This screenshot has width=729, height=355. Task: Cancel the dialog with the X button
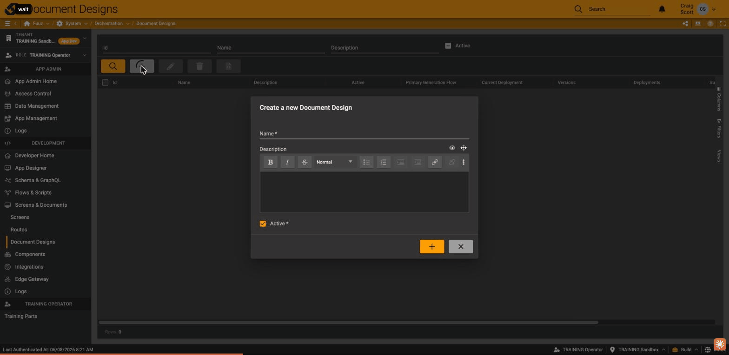coord(461,247)
